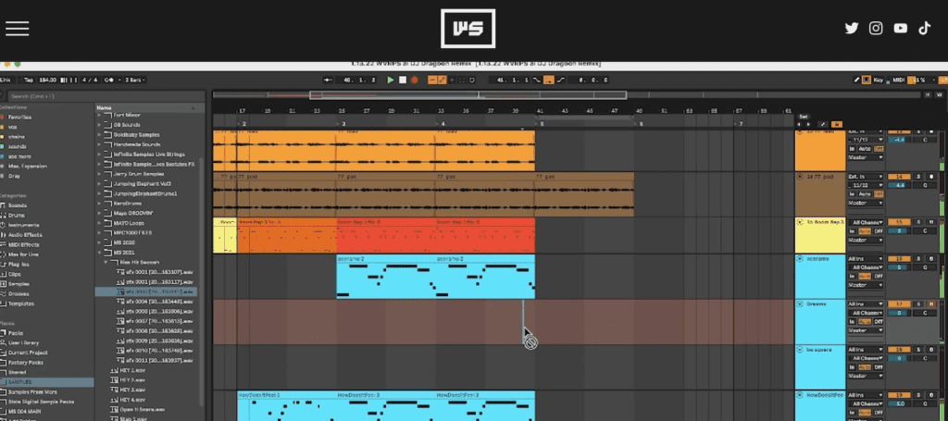Screen dimensions: 948x421
Task: Toggle the Follow arrow button in transport
Action: [x=329, y=80]
